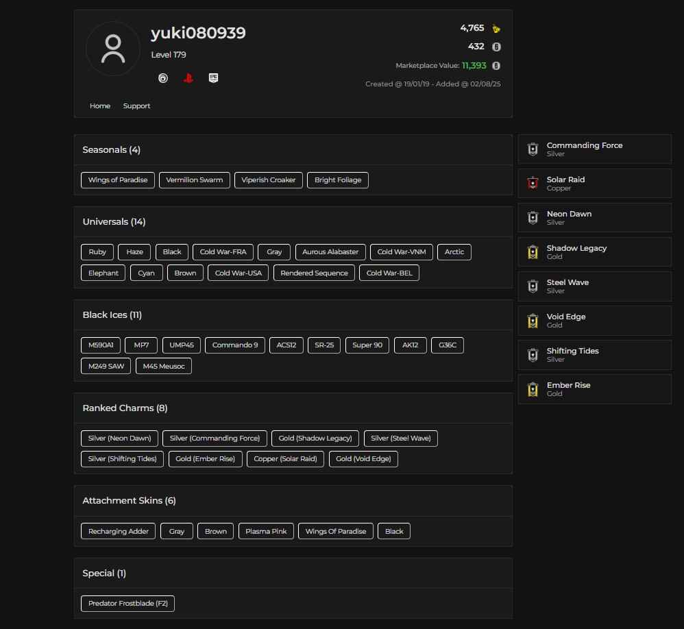Image resolution: width=684 pixels, height=629 pixels.
Task: Click the Void Edge sidebar row
Action: pyautogui.click(x=594, y=320)
